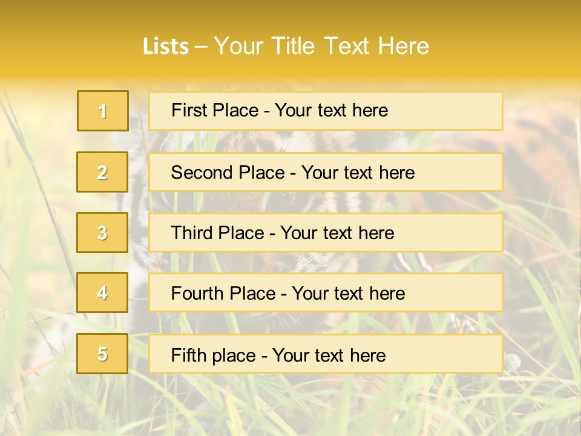Click the word Fifth in the list
Viewport: 581px width, 436px height.
(188, 355)
